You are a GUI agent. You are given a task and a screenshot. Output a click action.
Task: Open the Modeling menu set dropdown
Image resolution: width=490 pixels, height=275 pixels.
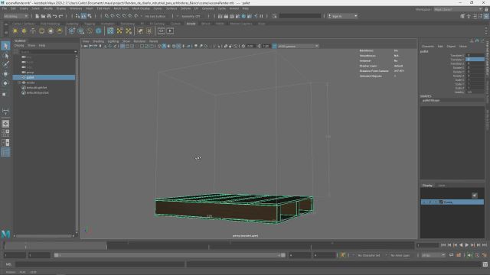[15, 16]
